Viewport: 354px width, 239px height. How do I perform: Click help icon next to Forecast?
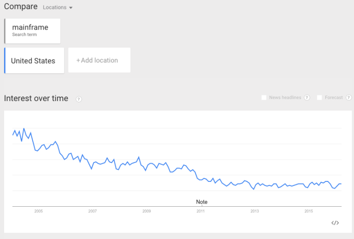point(349,97)
